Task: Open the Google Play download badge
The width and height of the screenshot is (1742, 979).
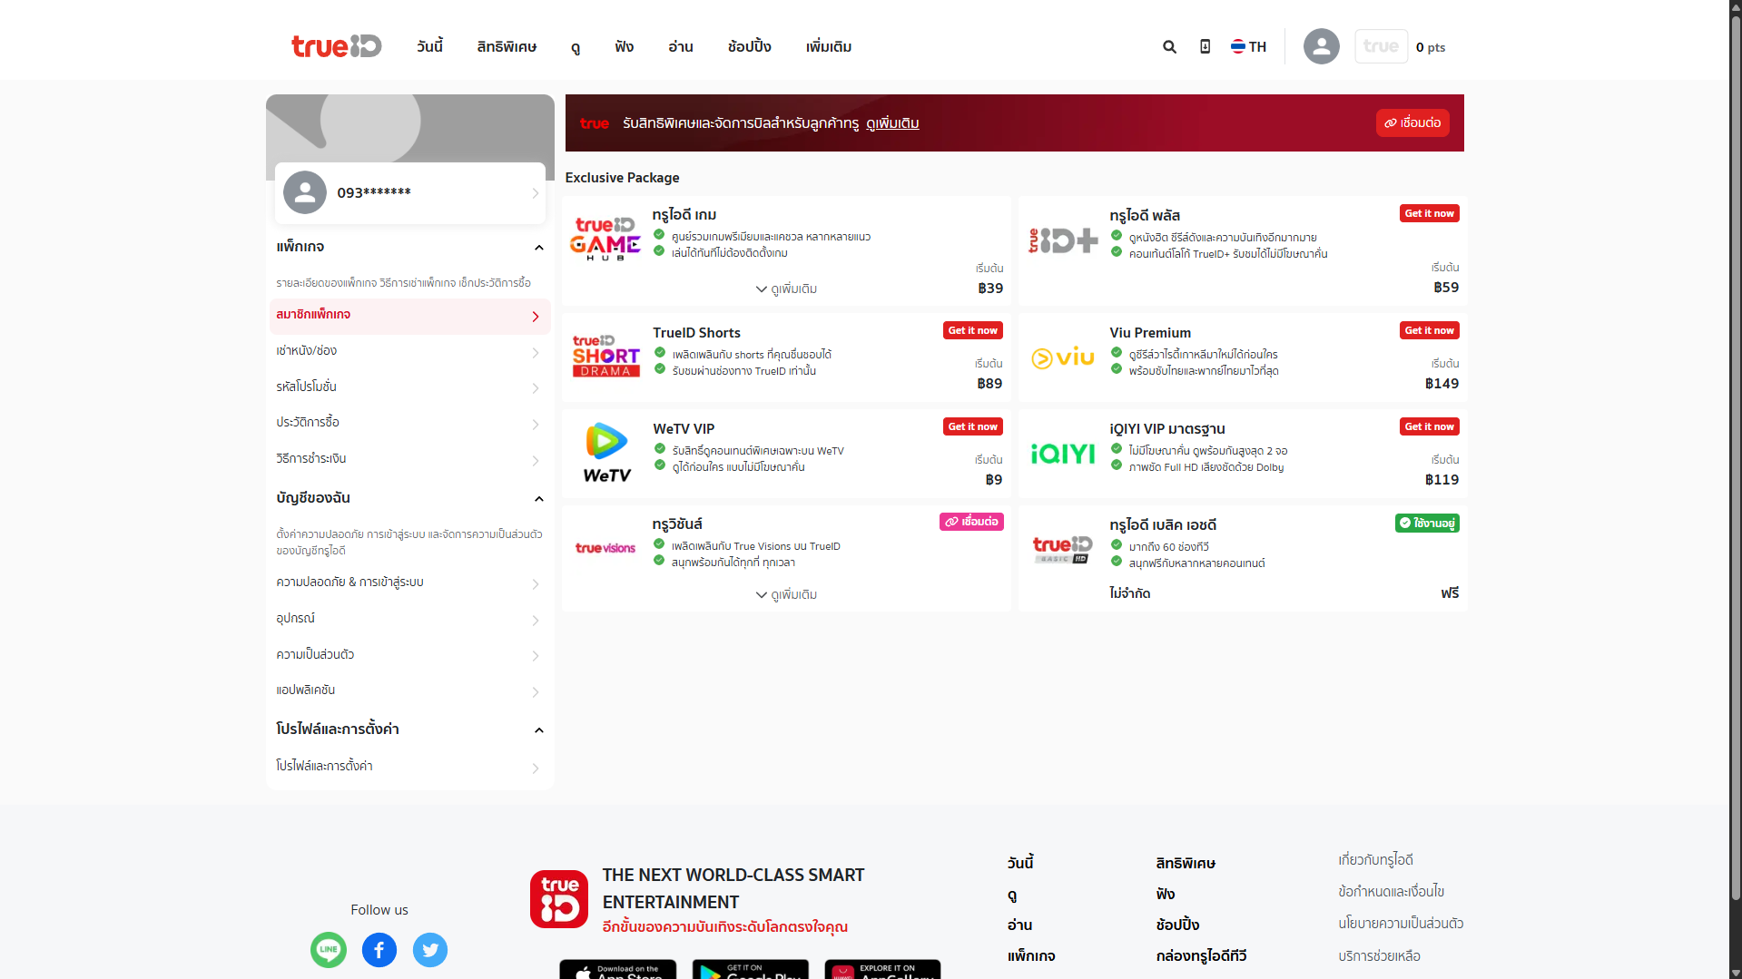Action: click(751, 969)
